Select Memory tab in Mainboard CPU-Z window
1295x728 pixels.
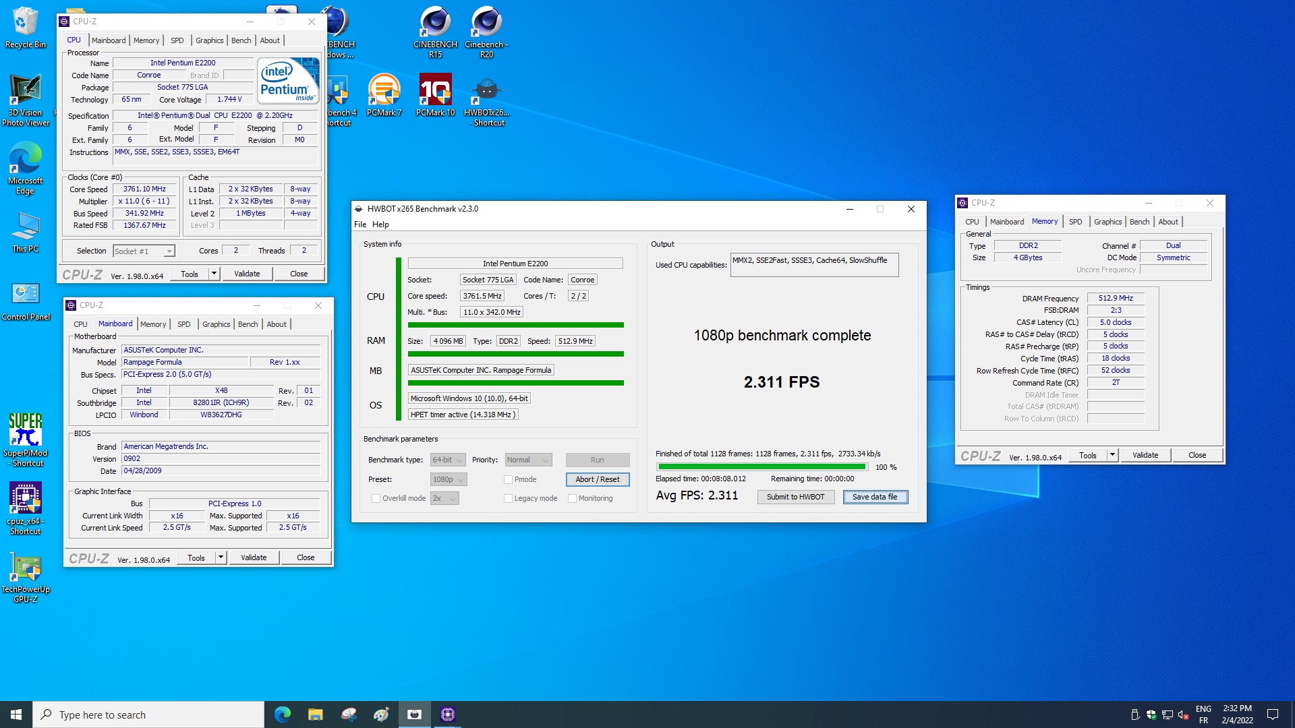point(153,324)
